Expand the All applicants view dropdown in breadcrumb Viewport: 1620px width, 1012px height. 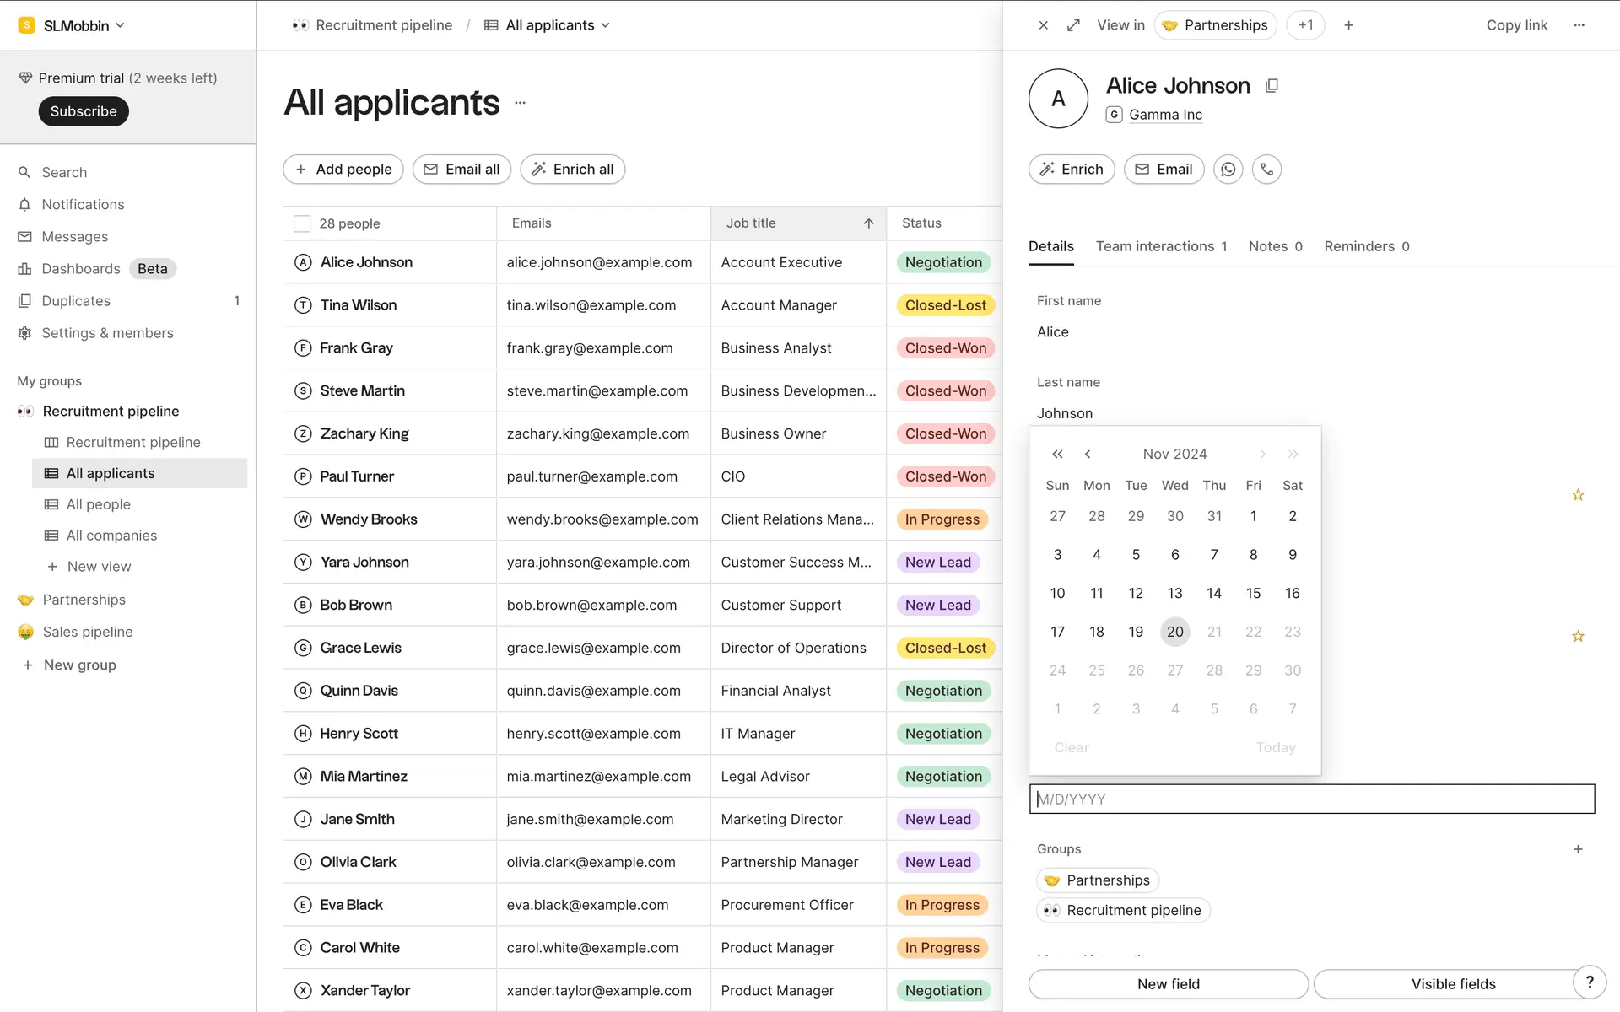(605, 25)
